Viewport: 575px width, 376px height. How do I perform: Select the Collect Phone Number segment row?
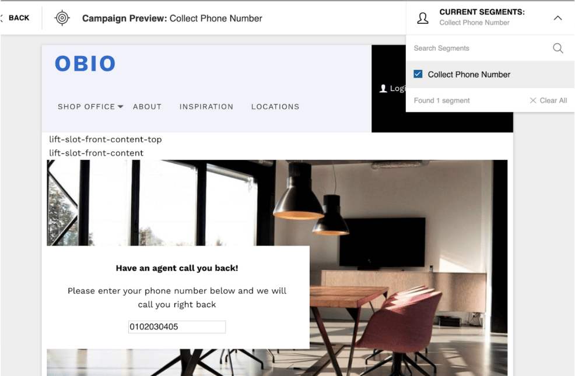490,75
